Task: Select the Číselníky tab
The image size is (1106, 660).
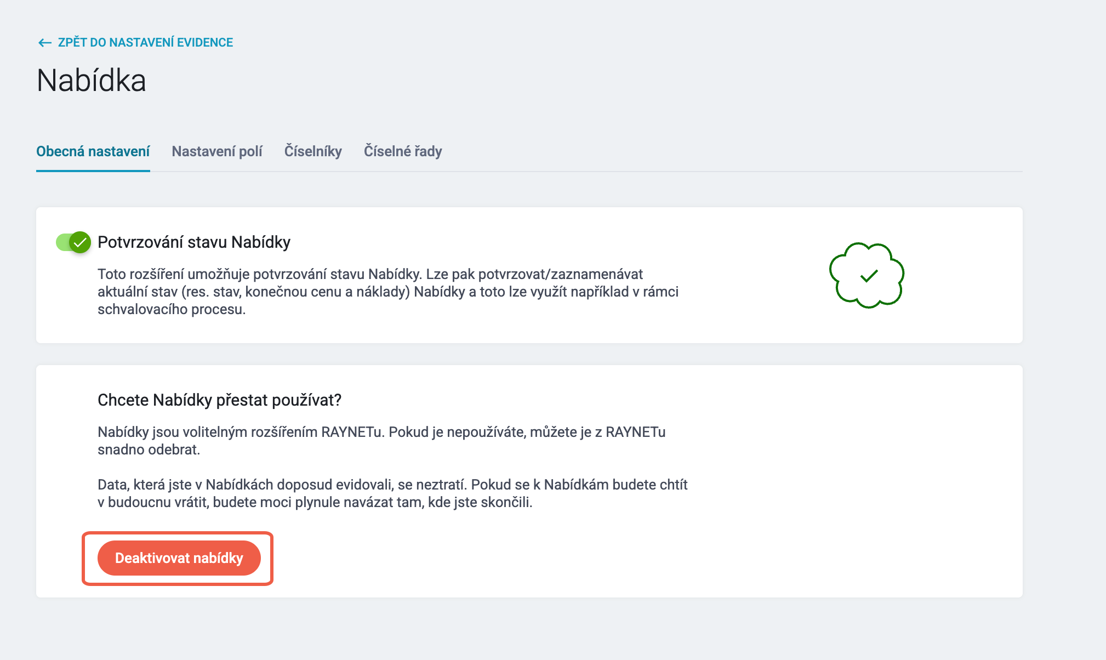Action: click(313, 151)
